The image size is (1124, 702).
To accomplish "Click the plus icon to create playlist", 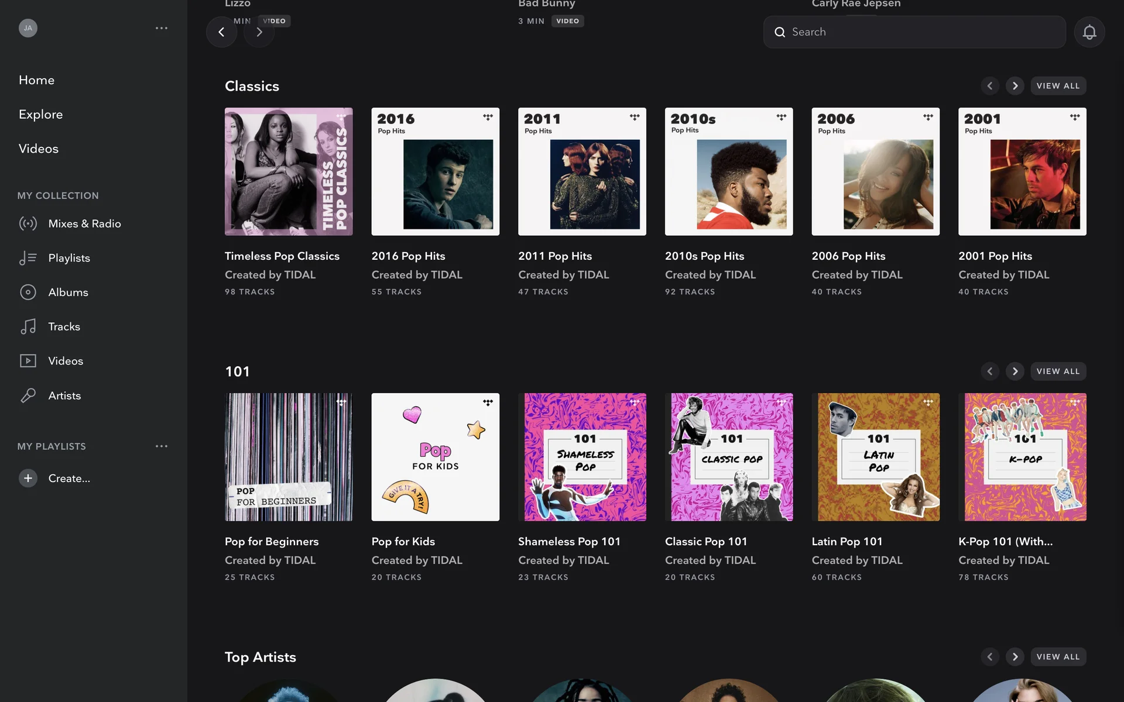I will (28, 478).
